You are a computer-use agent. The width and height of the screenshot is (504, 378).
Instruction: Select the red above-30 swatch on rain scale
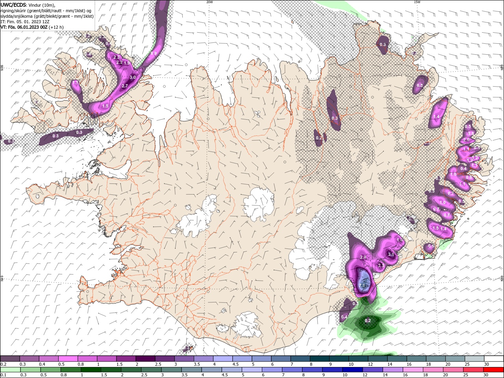pyautogui.click(x=494, y=370)
